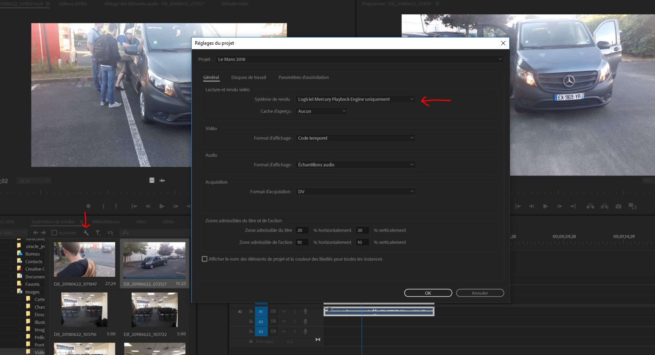Expand the Cache d'aperçu dropdown
Image resolution: width=655 pixels, height=355 pixels.
322,111
